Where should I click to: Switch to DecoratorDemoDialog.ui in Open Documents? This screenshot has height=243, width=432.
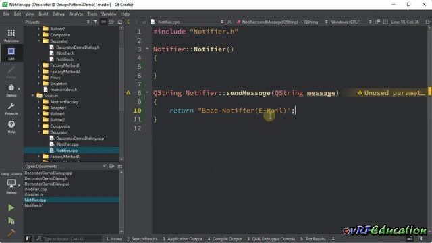(47, 184)
